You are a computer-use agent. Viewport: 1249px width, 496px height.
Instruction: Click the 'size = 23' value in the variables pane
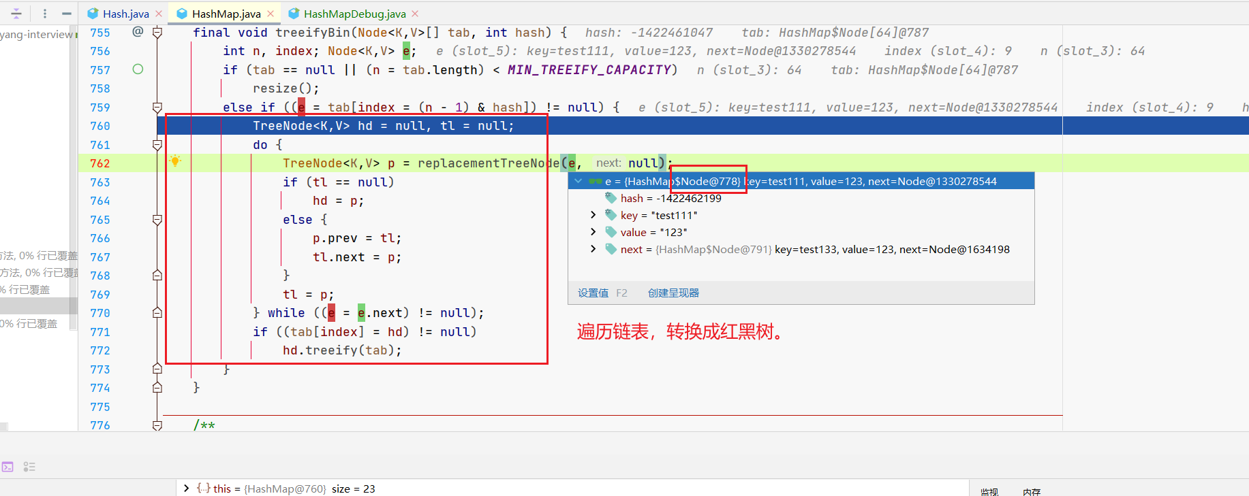[353, 489]
